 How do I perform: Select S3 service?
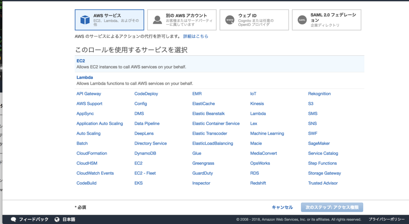[311, 104]
